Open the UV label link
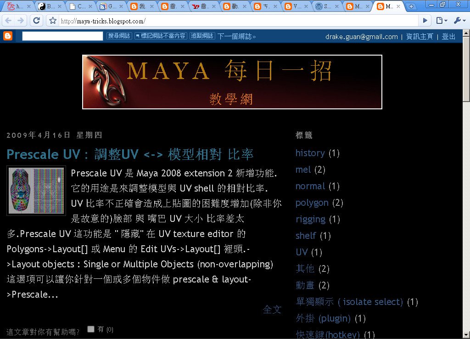 302,252
